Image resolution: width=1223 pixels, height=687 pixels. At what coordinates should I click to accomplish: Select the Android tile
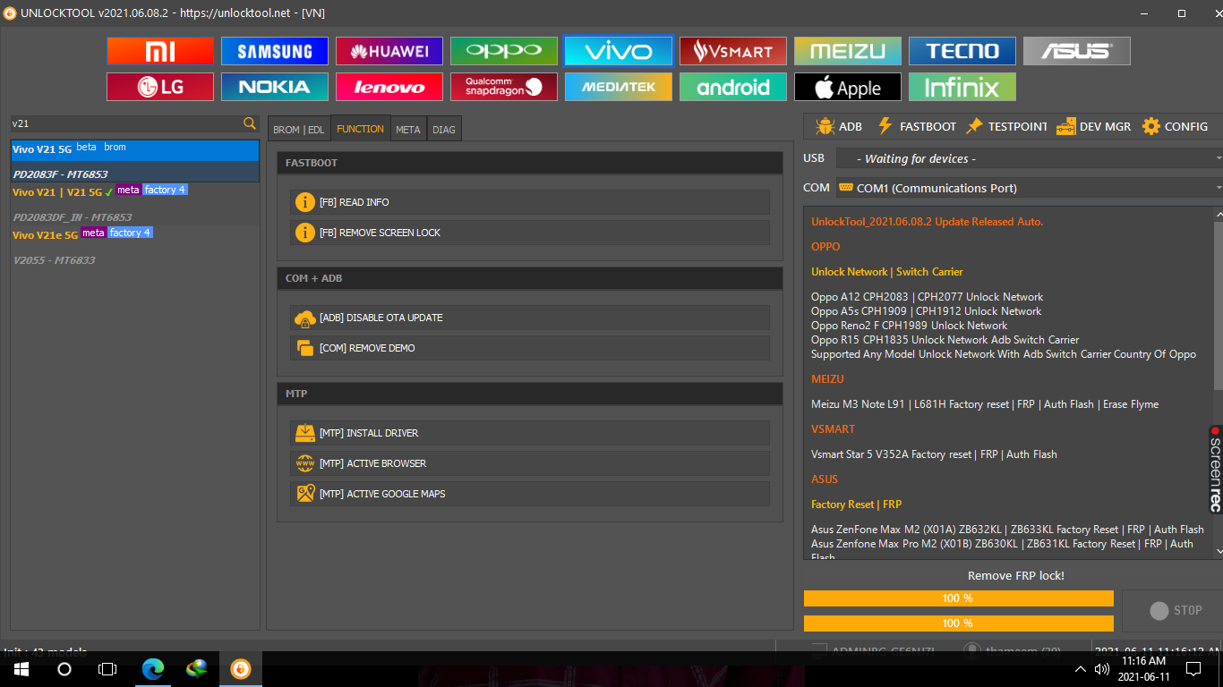[733, 87]
